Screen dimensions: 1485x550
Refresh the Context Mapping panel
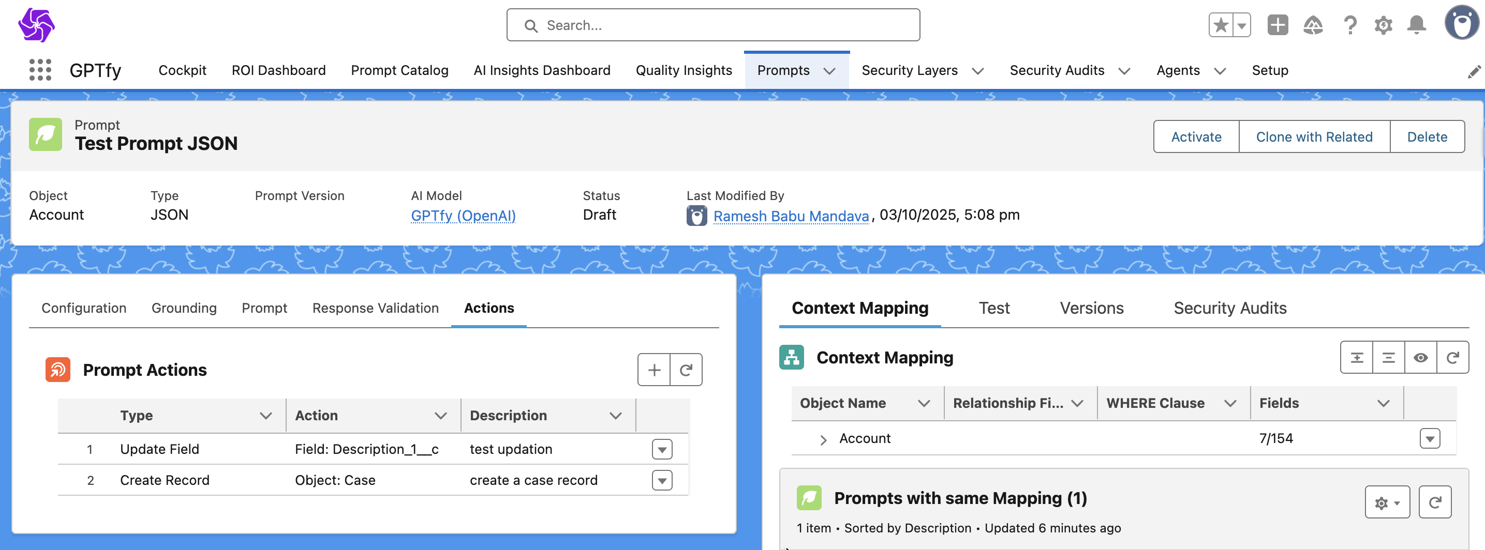(x=1452, y=358)
